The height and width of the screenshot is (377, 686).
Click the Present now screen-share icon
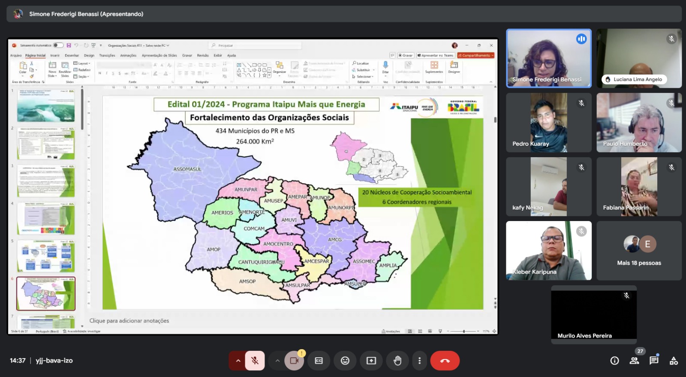click(371, 361)
